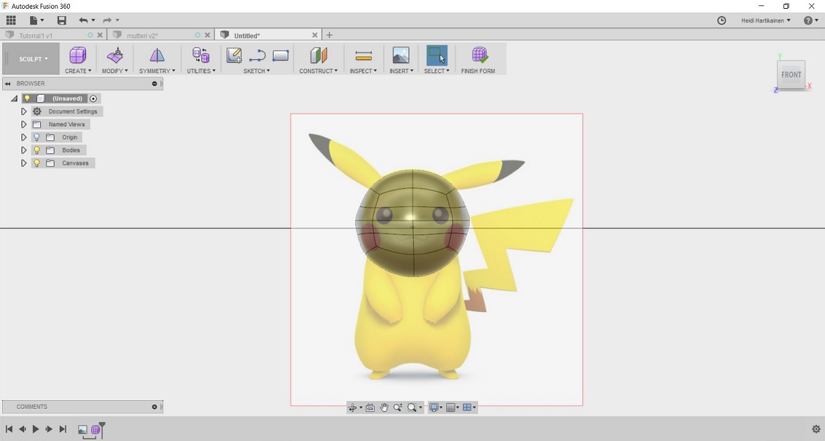Click the FRONT face of ViewCube
The width and height of the screenshot is (825, 441).
coord(791,75)
